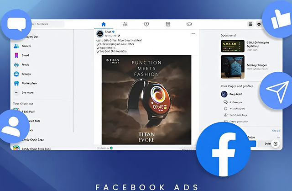This screenshot has height=191, width=292.
Task: Open Marketplace in the left sidebar
Action: [26, 83]
